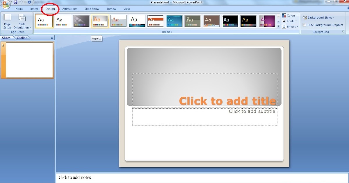Click the 'Click to add title' placeholder

(227, 101)
